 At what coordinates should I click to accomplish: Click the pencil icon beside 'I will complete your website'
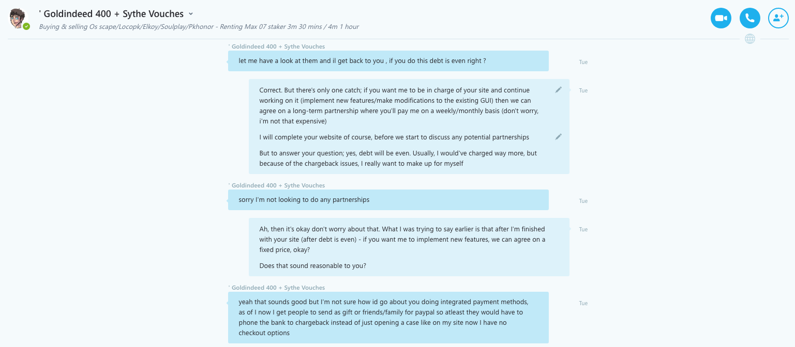click(x=558, y=137)
